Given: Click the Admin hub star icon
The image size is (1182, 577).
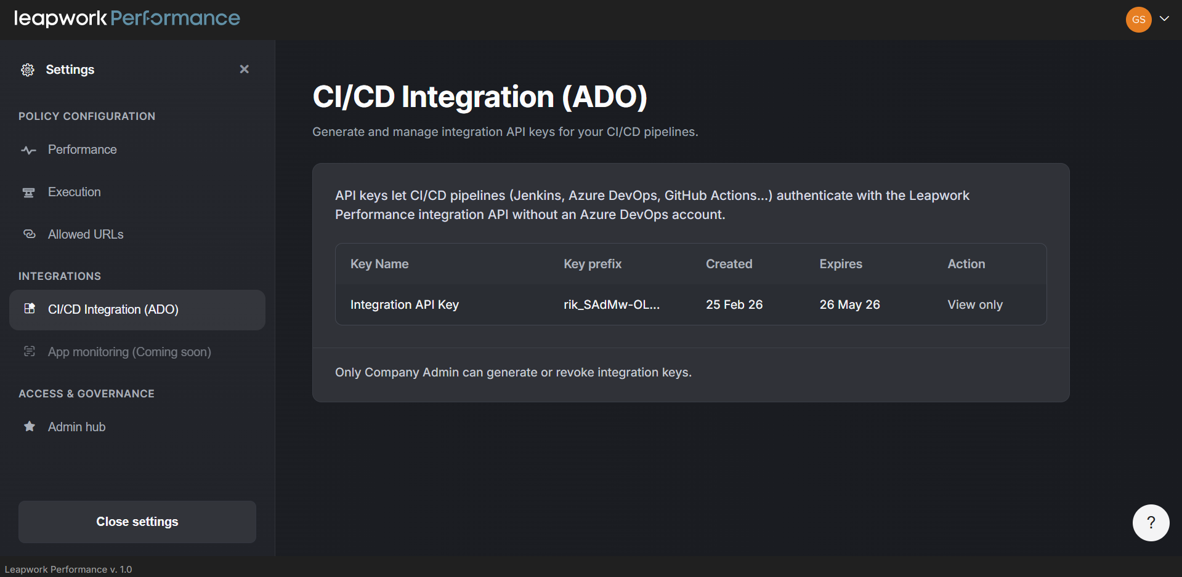Looking at the screenshot, I should (x=29, y=426).
